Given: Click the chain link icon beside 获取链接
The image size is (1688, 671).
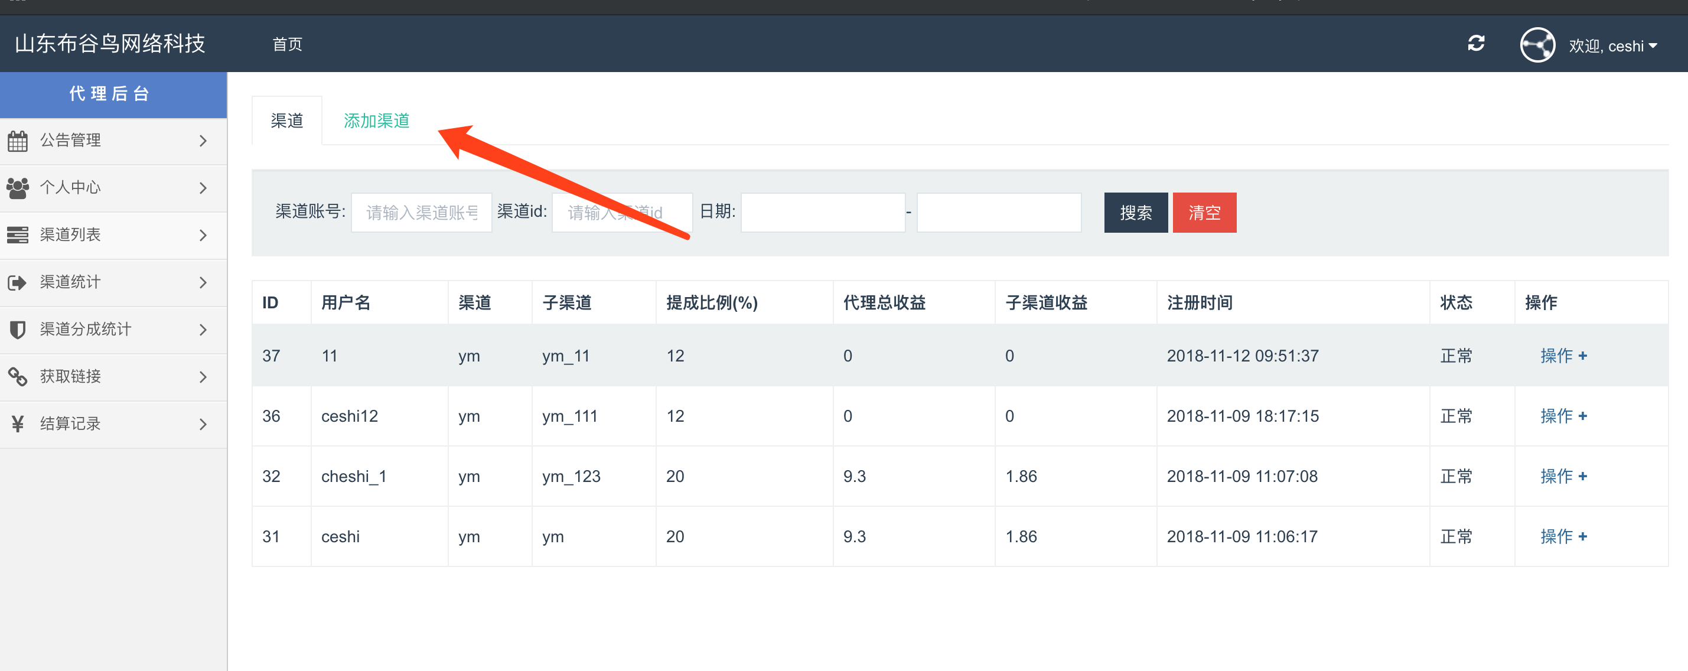Looking at the screenshot, I should pyautogui.click(x=18, y=377).
